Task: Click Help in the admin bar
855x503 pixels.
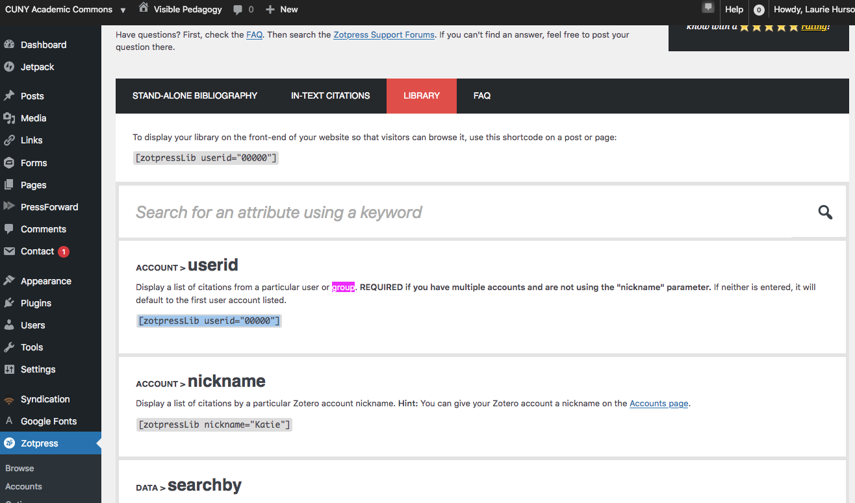Action: tap(734, 10)
